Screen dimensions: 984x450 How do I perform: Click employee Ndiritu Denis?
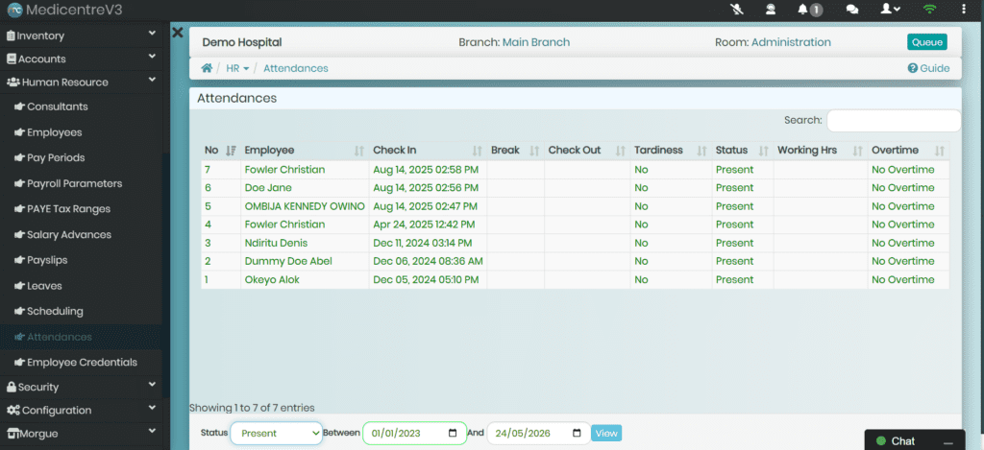pyautogui.click(x=276, y=243)
